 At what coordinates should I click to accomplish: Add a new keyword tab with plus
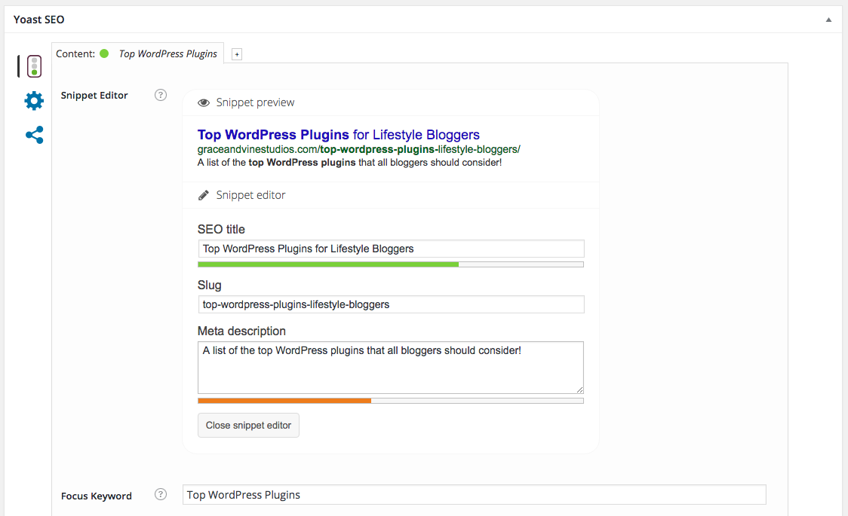(237, 54)
